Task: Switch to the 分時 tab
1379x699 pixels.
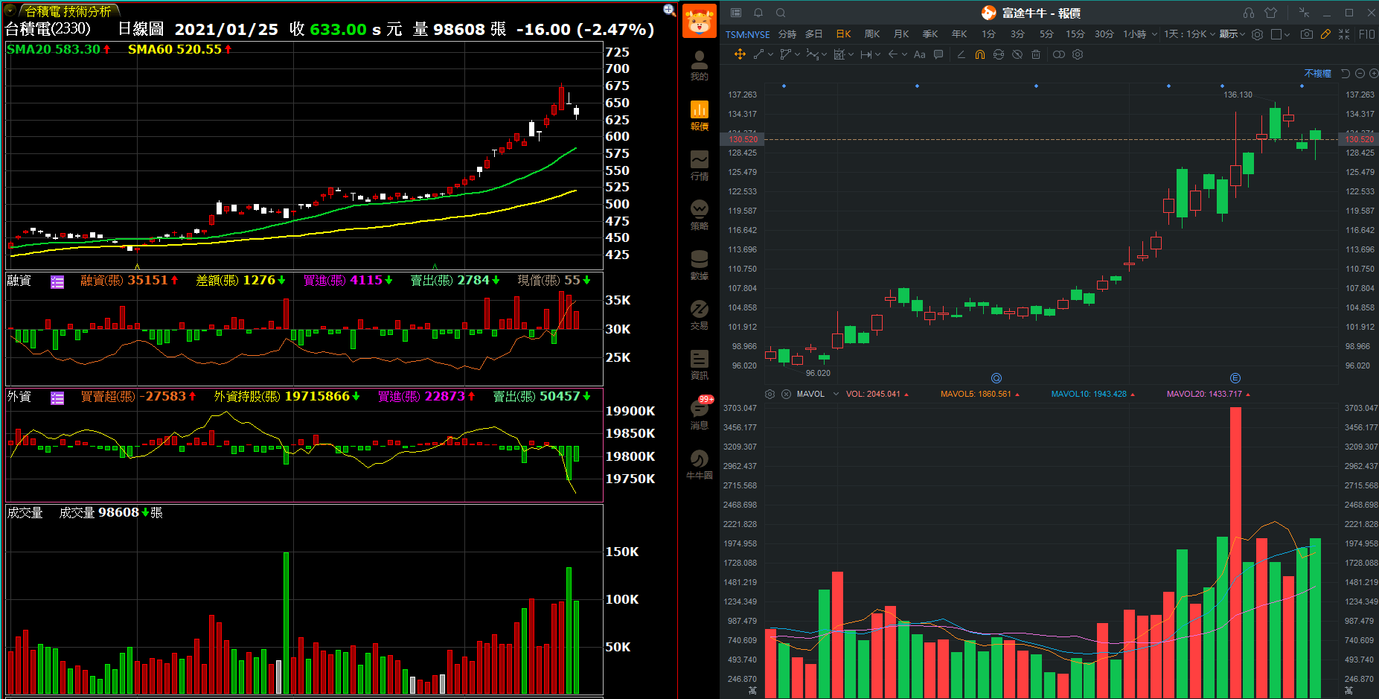Action: pyautogui.click(x=787, y=34)
